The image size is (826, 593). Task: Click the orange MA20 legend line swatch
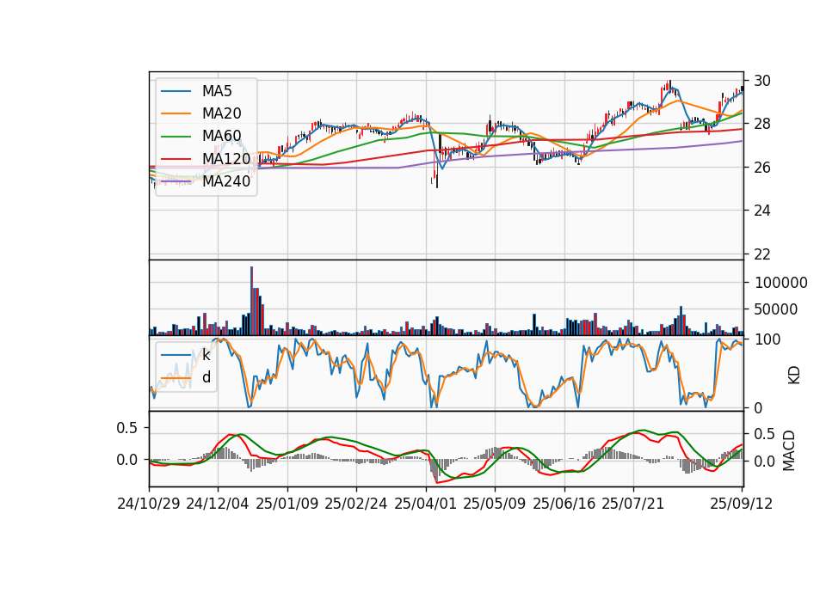[x=176, y=113]
